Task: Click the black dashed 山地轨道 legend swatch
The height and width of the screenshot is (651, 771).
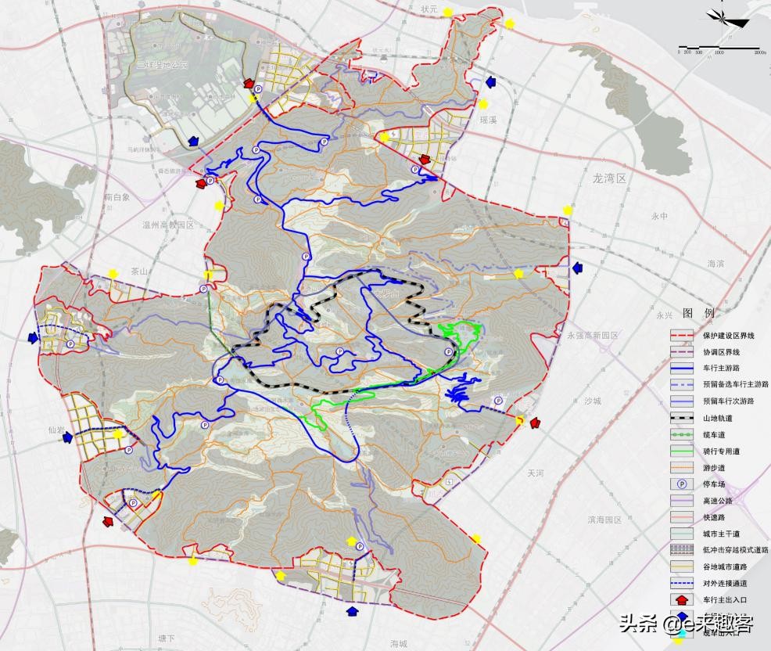Action: [680, 418]
